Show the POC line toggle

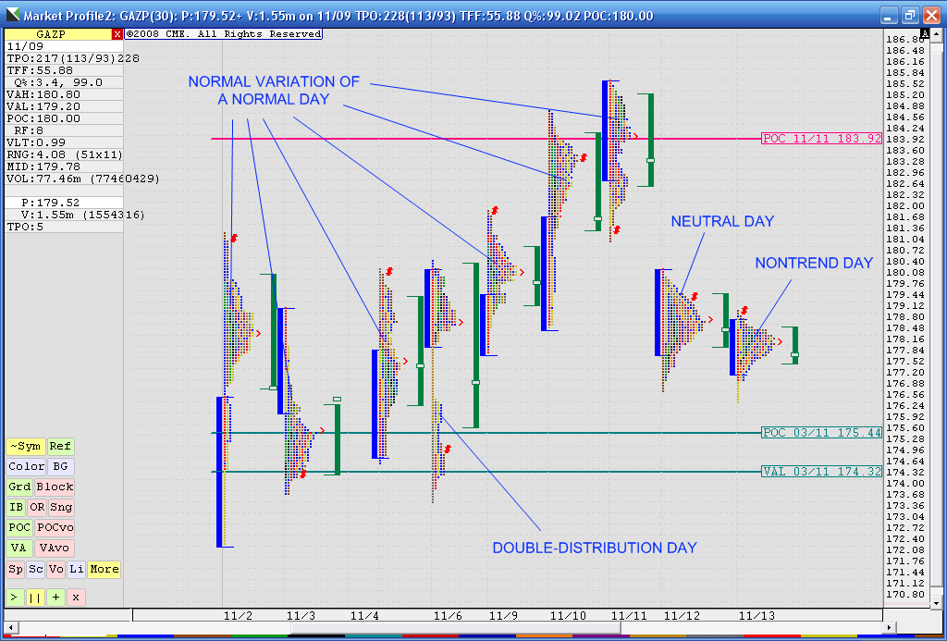pyautogui.click(x=19, y=527)
